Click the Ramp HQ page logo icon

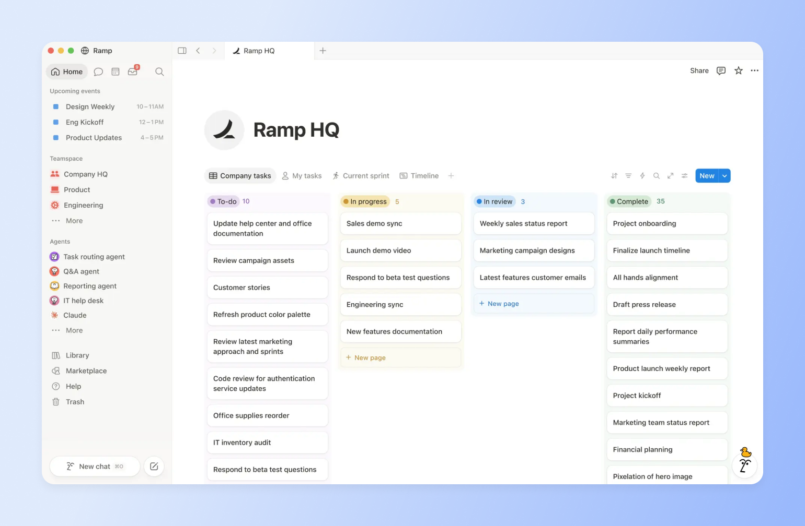pyautogui.click(x=224, y=130)
